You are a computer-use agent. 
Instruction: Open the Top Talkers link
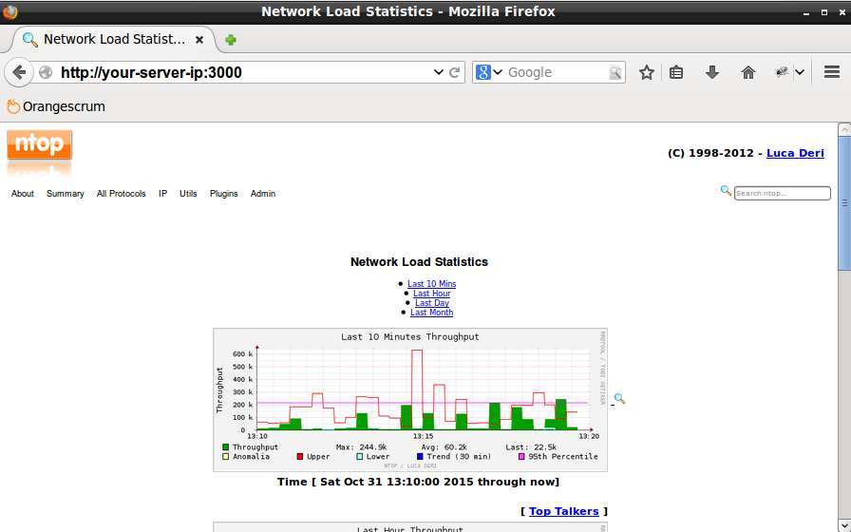tap(564, 511)
